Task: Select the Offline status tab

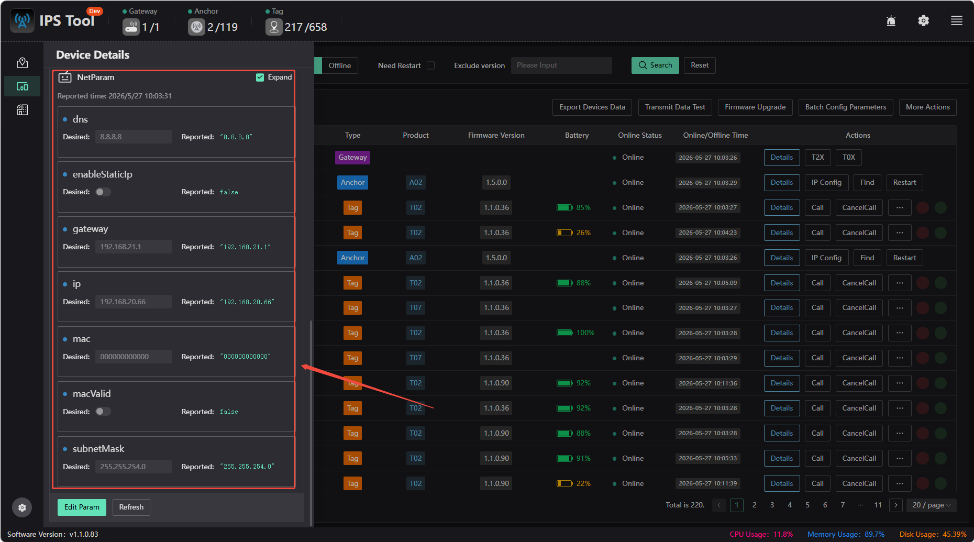Action: [340, 65]
